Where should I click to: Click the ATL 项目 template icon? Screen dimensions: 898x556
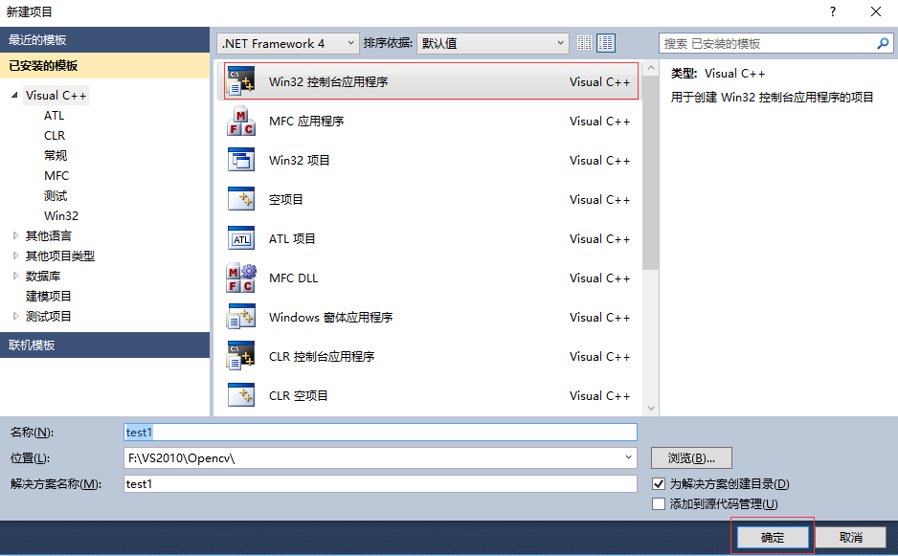241,239
